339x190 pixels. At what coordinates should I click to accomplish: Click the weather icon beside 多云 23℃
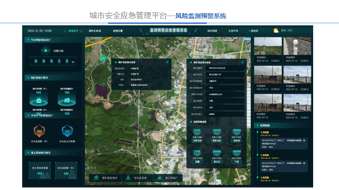coord(276,30)
